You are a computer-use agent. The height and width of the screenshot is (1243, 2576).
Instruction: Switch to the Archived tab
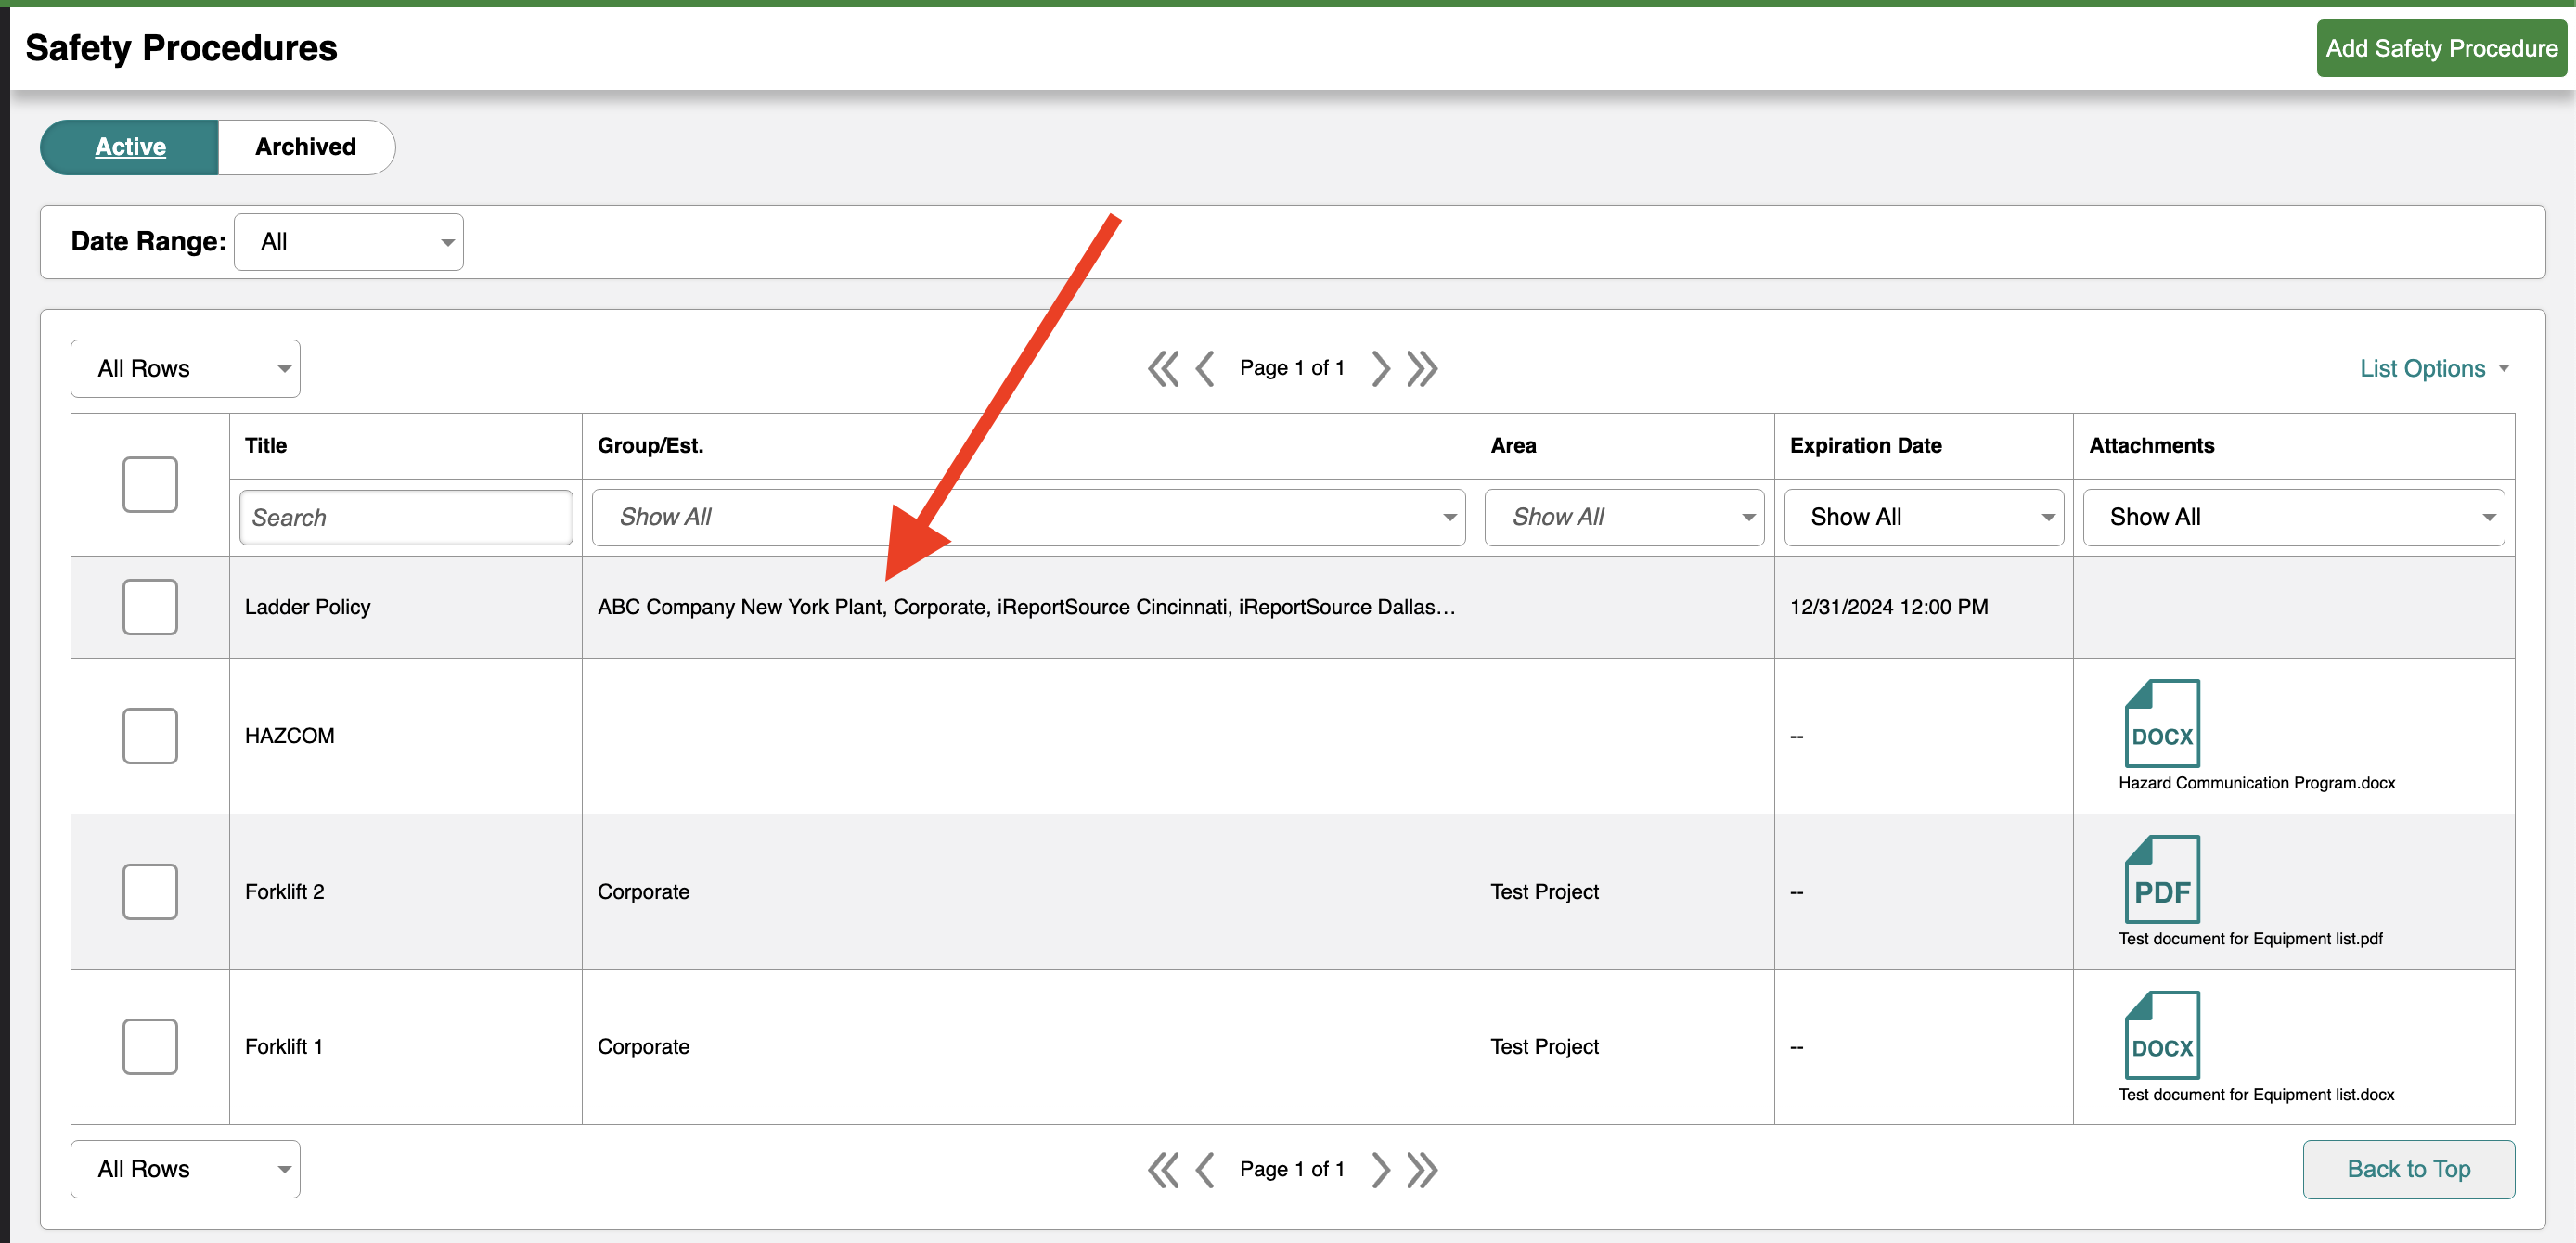[x=306, y=147]
